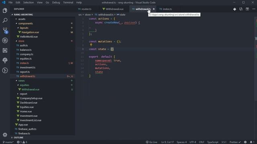Collapse the components folder
Screen dimensions: 257x144
coord(25,24)
